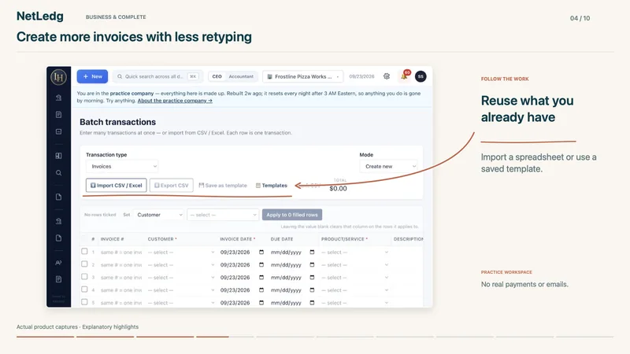Click Import CSV / Excel

tap(116, 186)
